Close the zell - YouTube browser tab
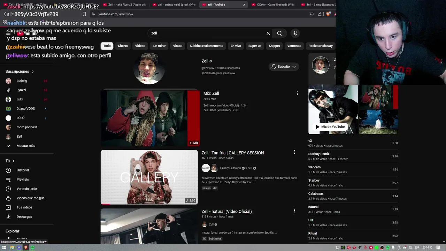This screenshot has width=446, height=251. (x=244, y=5)
